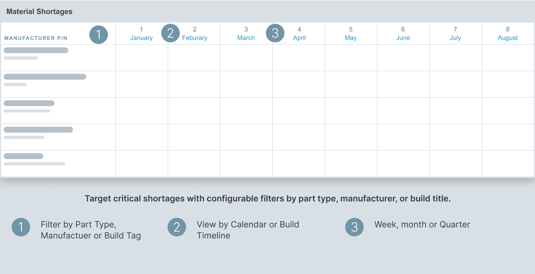Select the fifth manufacturer part row
535x274 pixels.
[58, 163]
